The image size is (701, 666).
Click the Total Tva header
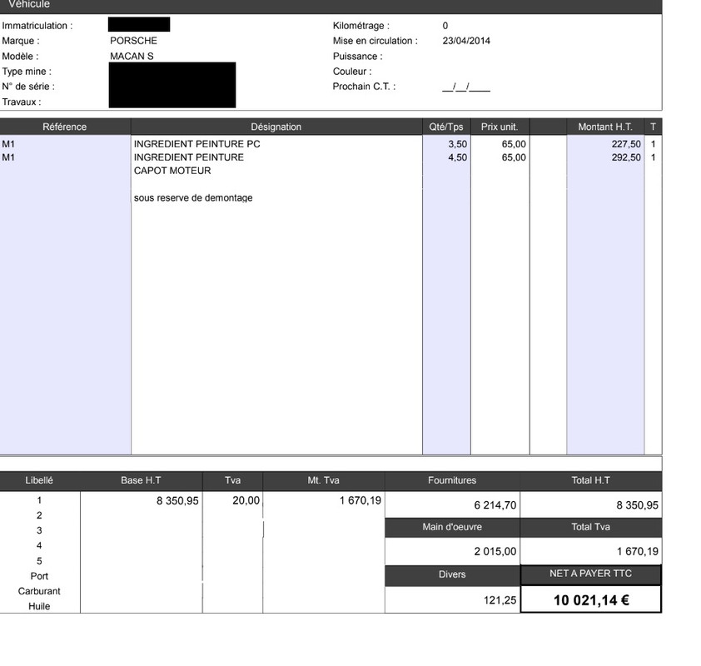(590, 527)
